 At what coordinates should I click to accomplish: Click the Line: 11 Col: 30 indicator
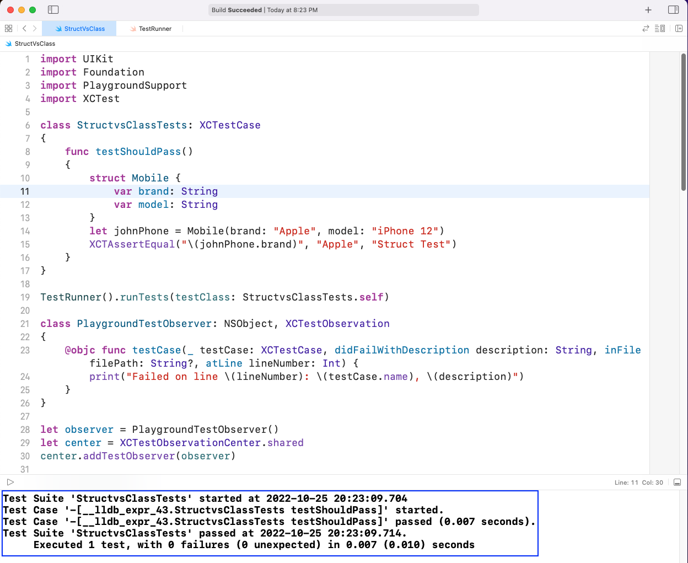pos(639,482)
